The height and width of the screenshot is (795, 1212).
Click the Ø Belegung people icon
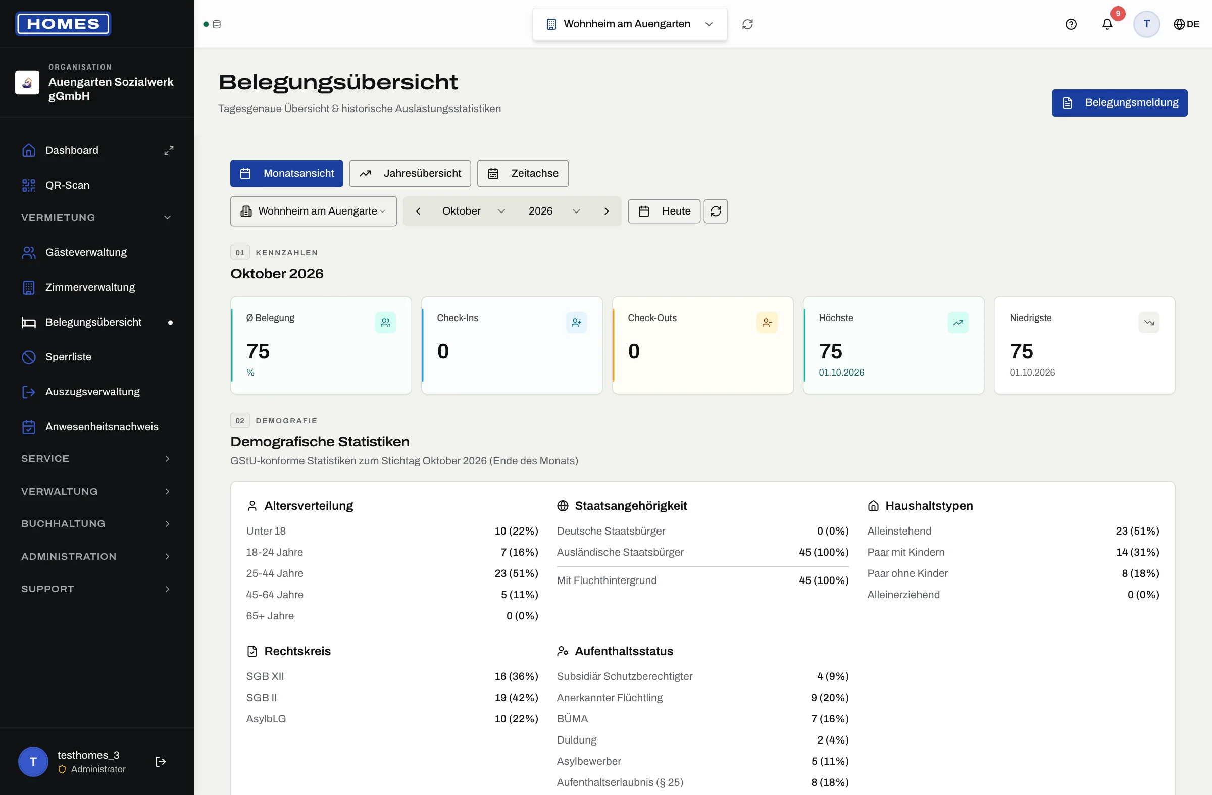(x=385, y=323)
